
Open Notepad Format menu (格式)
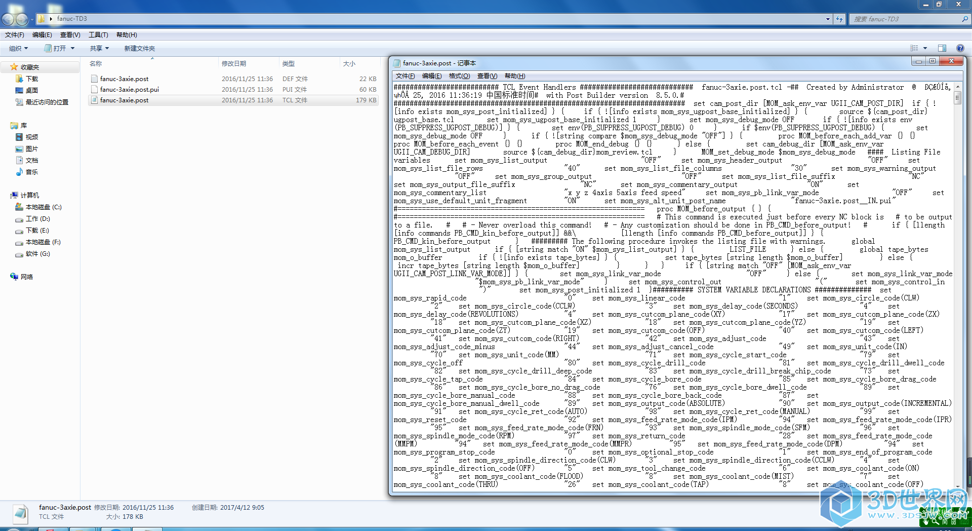pyautogui.click(x=459, y=75)
